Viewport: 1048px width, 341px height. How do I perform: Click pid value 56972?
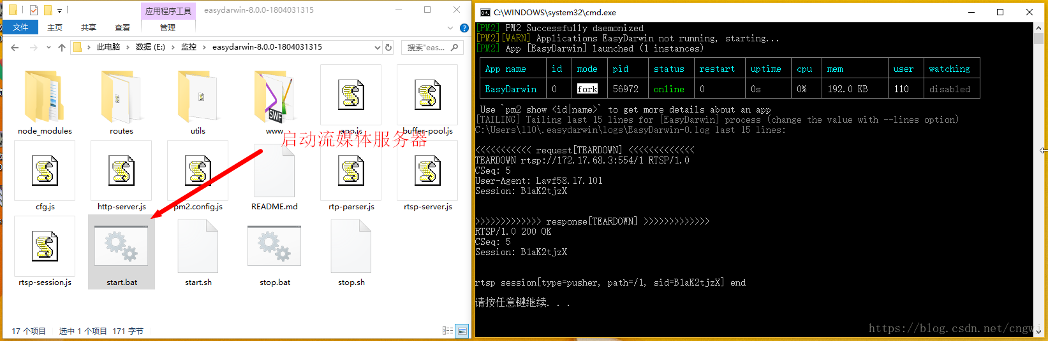pyautogui.click(x=626, y=89)
